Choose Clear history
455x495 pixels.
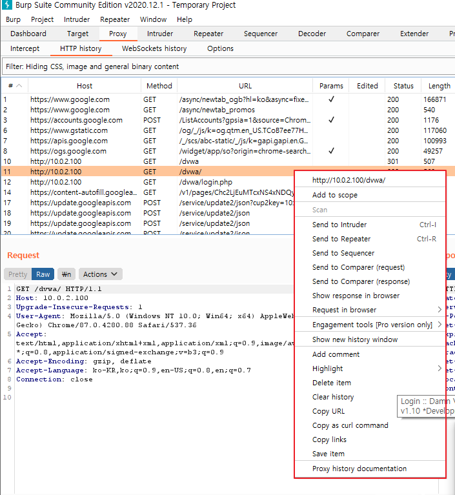(346, 397)
